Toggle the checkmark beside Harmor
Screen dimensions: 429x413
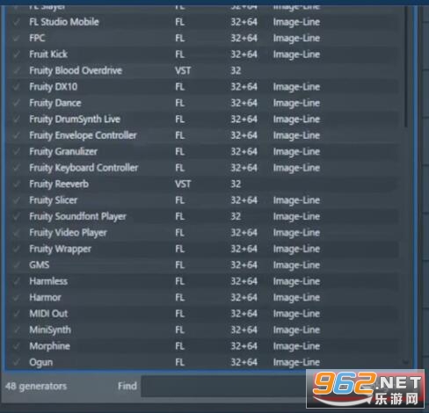(17, 298)
